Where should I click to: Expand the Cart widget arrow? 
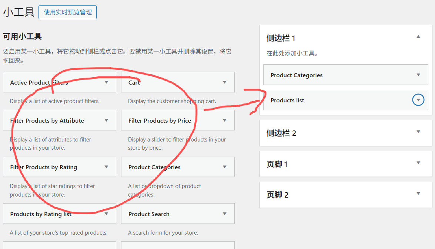coord(224,82)
